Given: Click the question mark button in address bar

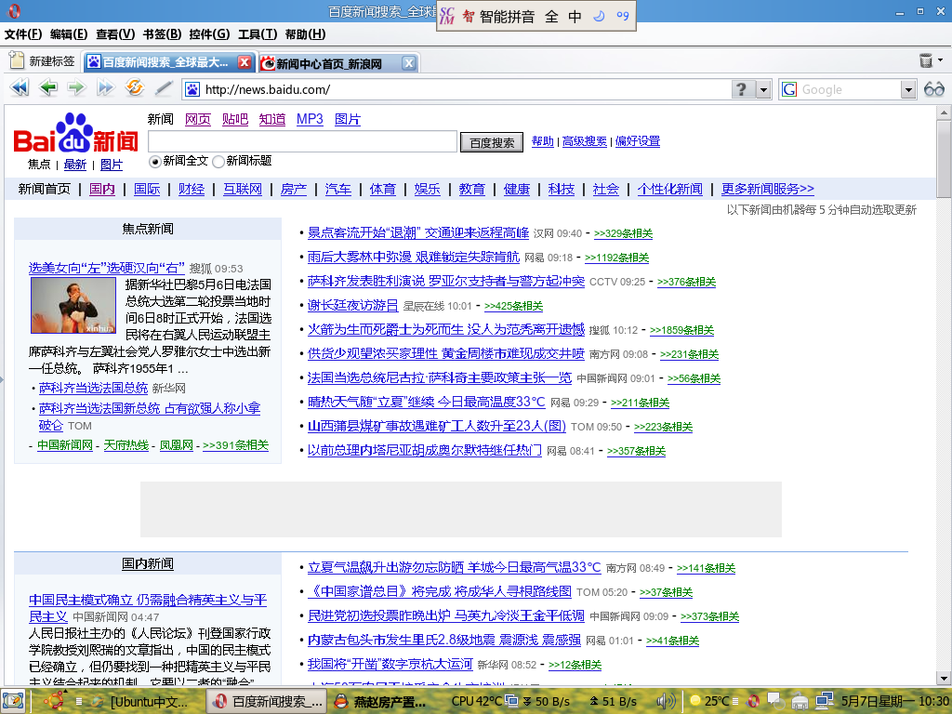Looking at the screenshot, I should [743, 90].
